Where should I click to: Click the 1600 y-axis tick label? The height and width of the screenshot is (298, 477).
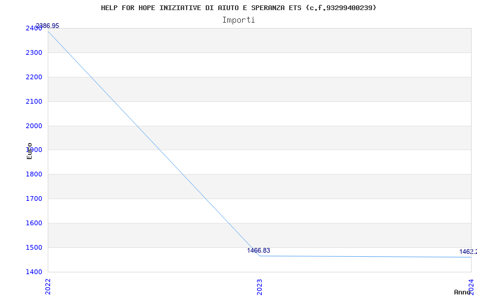click(34, 223)
